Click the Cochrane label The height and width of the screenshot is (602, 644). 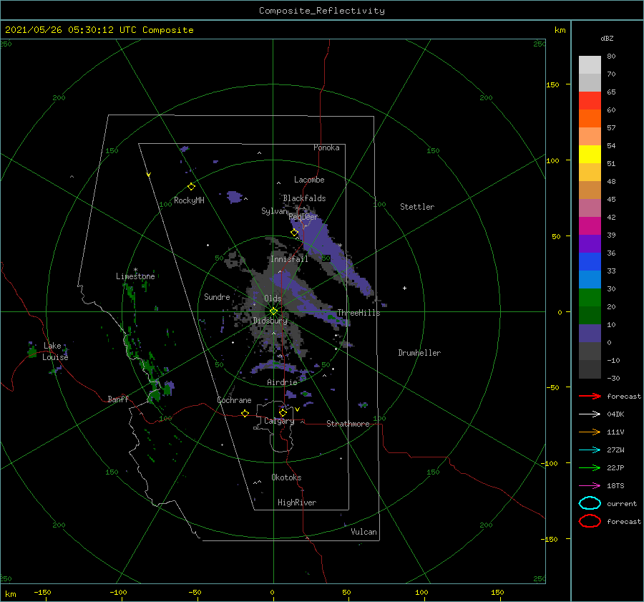point(234,400)
